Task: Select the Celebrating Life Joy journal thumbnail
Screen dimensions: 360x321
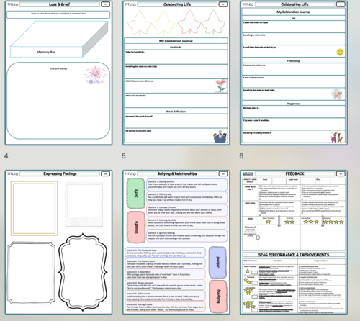Action: click(x=294, y=73)
